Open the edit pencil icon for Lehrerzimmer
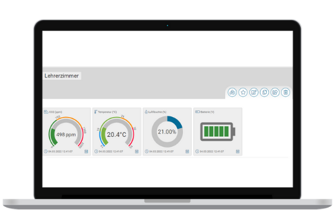335x223 pixels. pyautogui.click(x=254, y=92)
